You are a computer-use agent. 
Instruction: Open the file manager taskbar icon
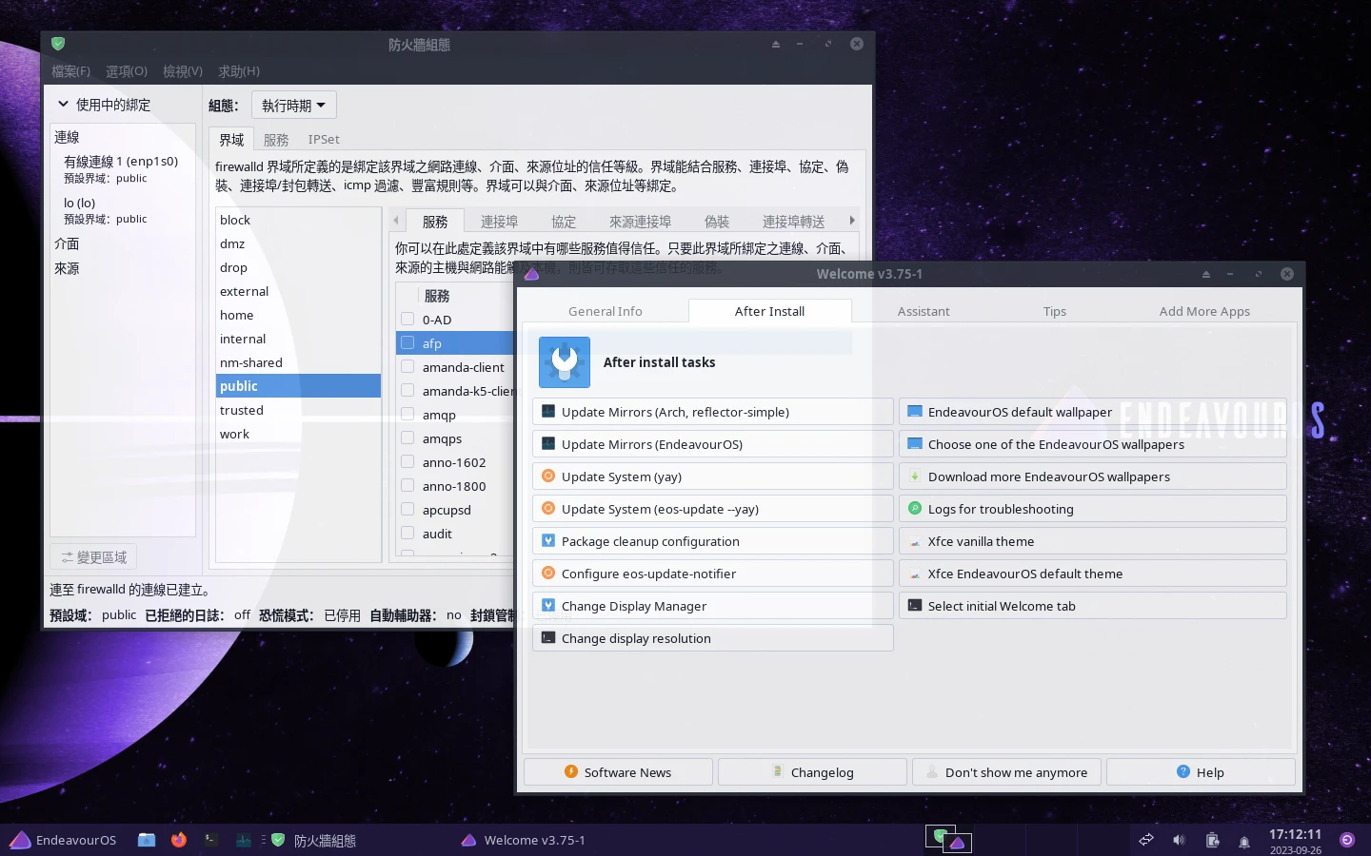[x=147, y=840]
